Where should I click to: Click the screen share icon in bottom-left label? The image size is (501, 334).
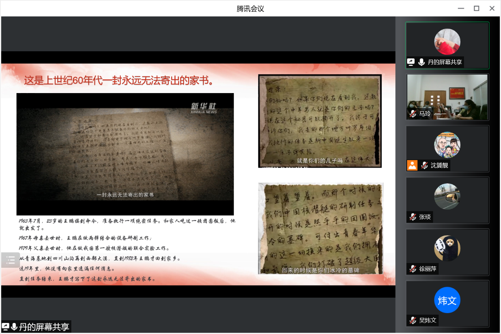(6, 327)
